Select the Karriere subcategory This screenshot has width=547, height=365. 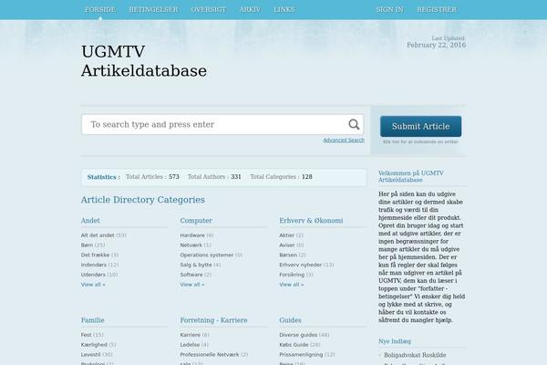pyautogui.click(x=191, y=335)
